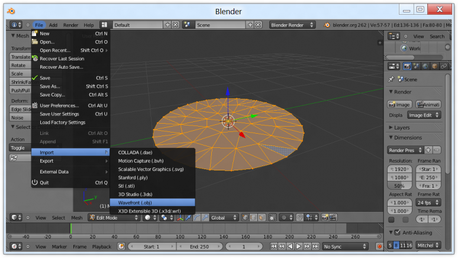Screen dimensions: 458x258
Task: Open the Blender Render engine dropdown
Action: click(292, 25)
